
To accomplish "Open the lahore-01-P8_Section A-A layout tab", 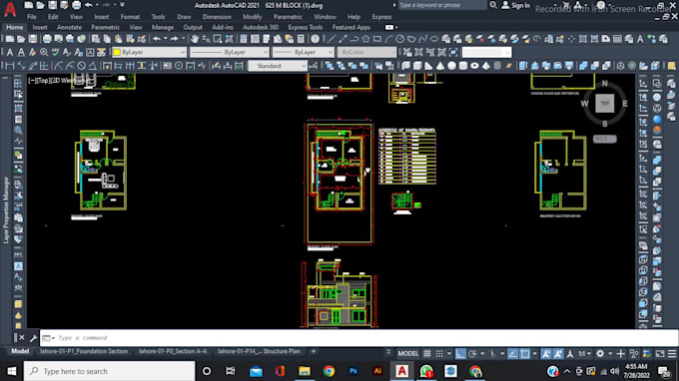I will 173,351.
